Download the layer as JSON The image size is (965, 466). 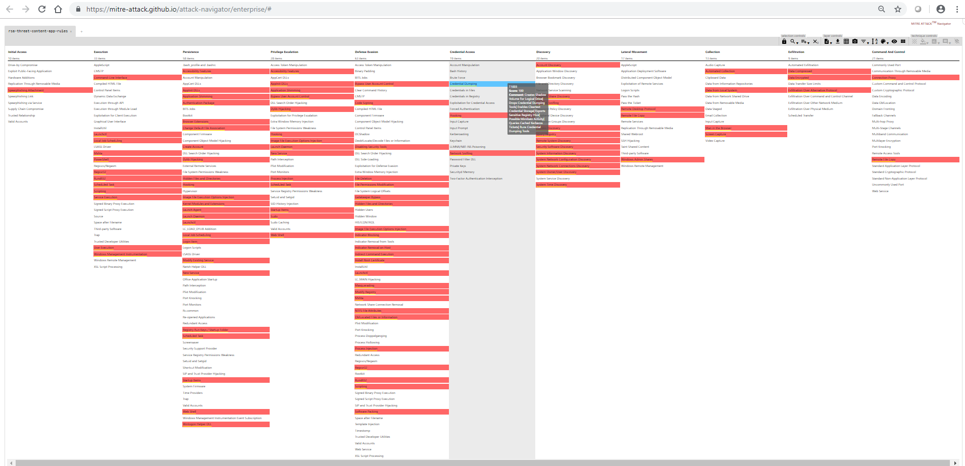pos(838,41)
